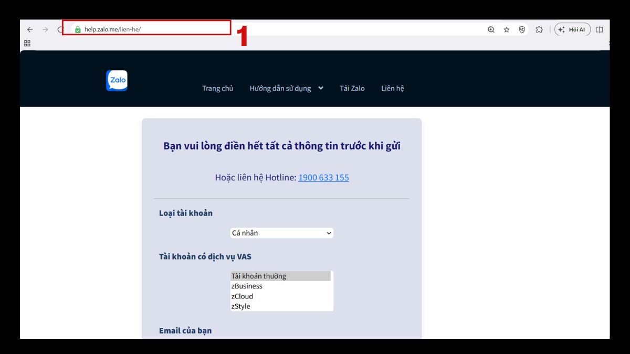Open Hướng dẫn sử dụng menu
Image resolution: width=630 pixels, height=354 pixels.
(280, 88)
